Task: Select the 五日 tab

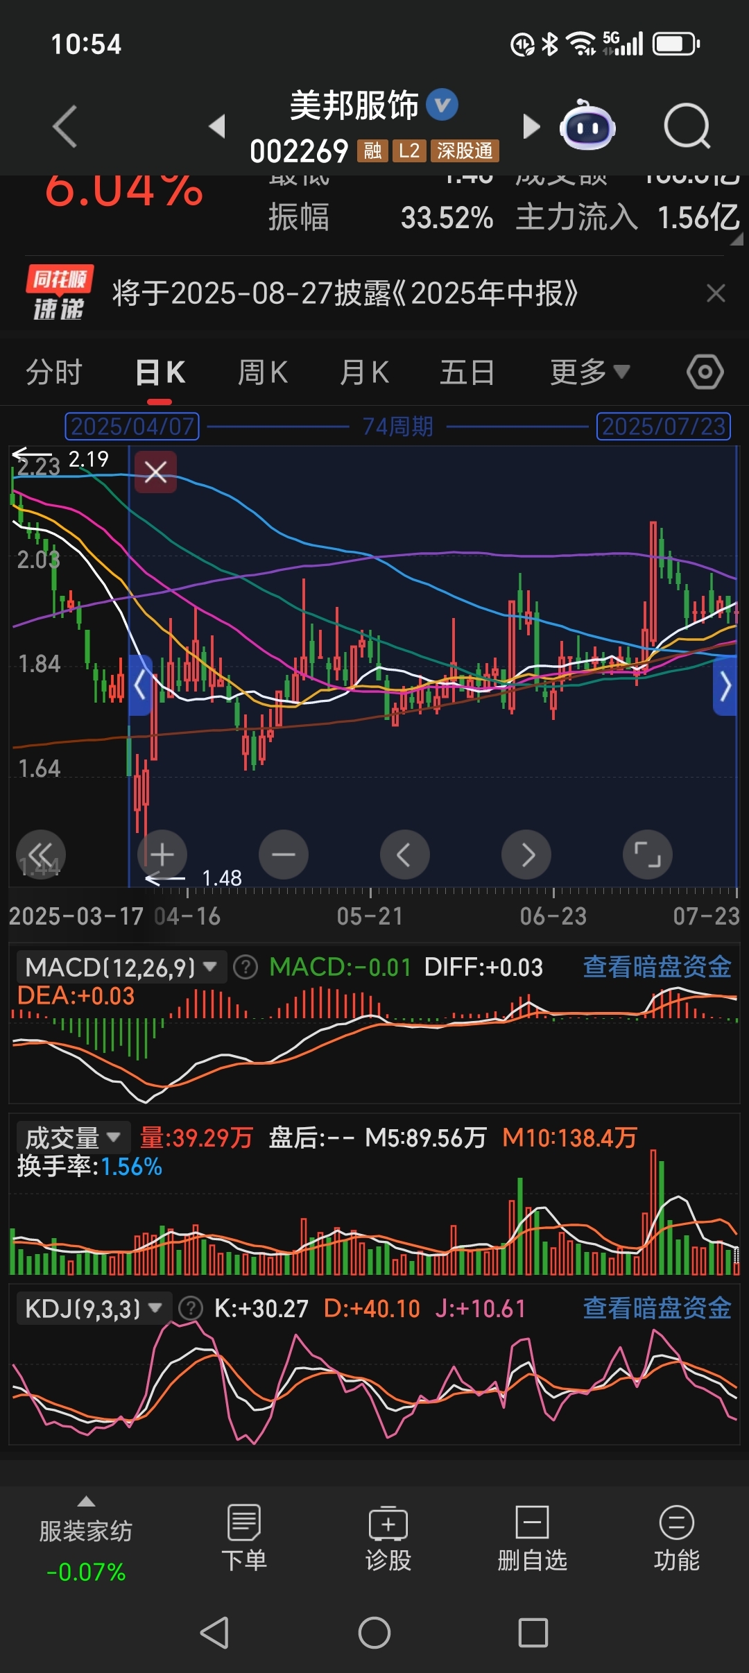Action: (467, 372)
